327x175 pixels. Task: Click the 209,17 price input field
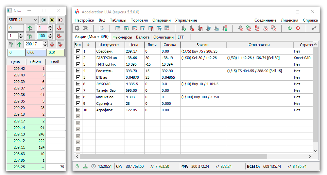34,44
